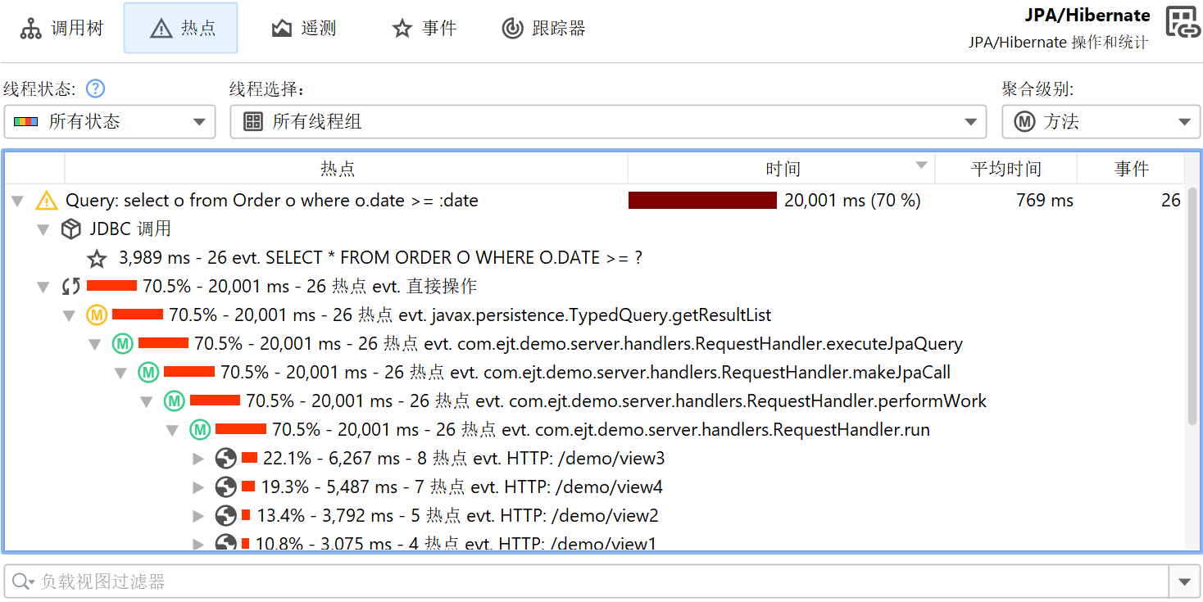Screen dimensions: 1203x602
Task: Click the method icon for RequestHandler.performWork
Action: click(x=175, y=401)
